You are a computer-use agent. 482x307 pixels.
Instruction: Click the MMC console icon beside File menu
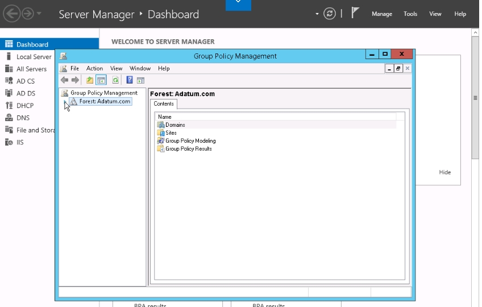click(64, 68)
